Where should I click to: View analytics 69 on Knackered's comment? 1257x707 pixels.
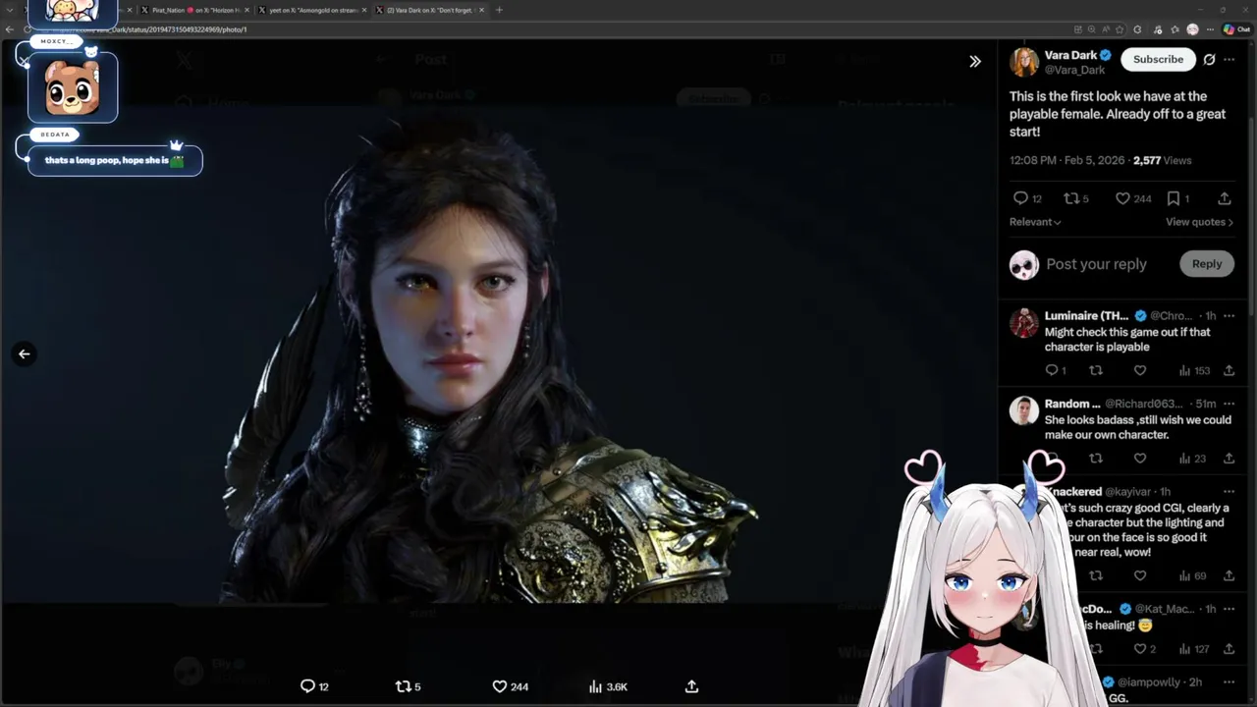[1191, 575]
